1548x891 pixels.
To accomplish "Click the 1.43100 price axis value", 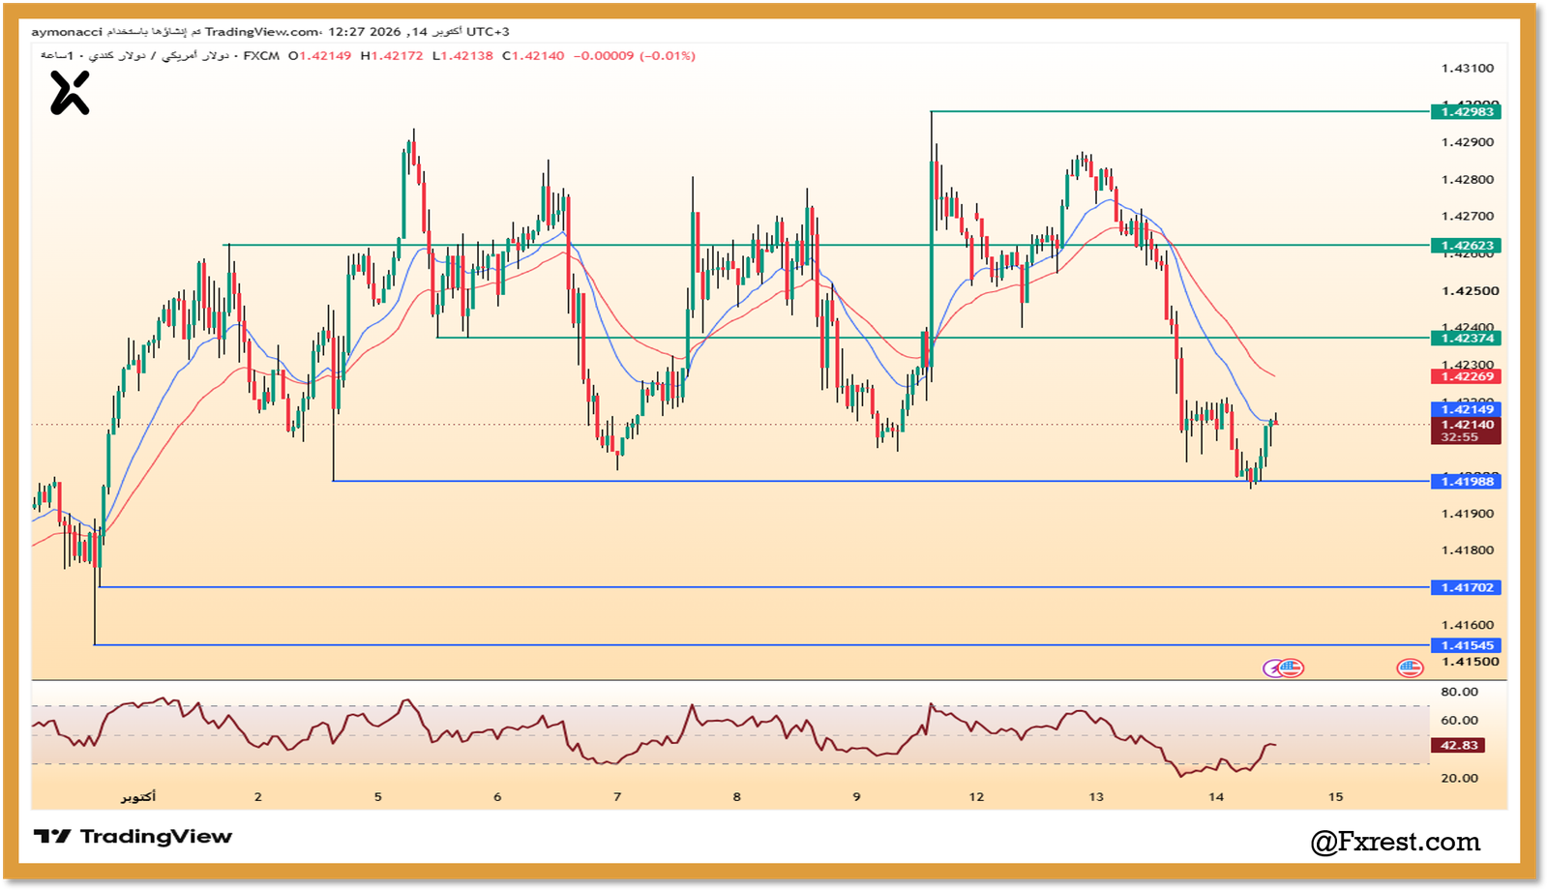I will [x=1468, y=68].
